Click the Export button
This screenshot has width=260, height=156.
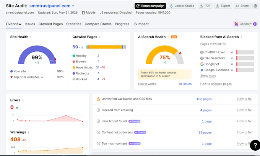coord(223,6)
